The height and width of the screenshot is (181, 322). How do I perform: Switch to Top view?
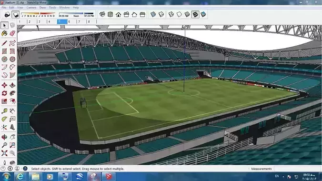tap(111, 14)
